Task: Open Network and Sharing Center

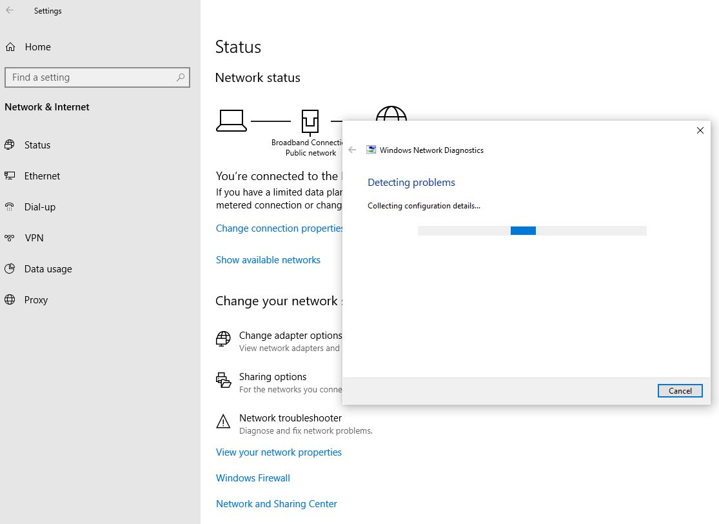Action: coord(276,503)
